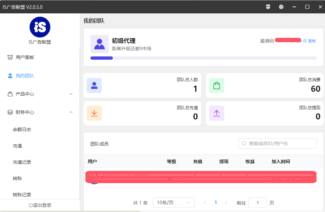Go to the 充值记录 page

(22, 162)
